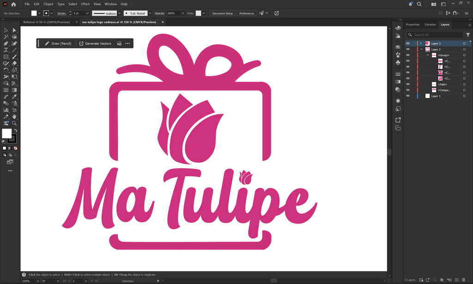Screen dimensions: 473x284
Task: Click the Search All layers field
Action: (435, 35)
